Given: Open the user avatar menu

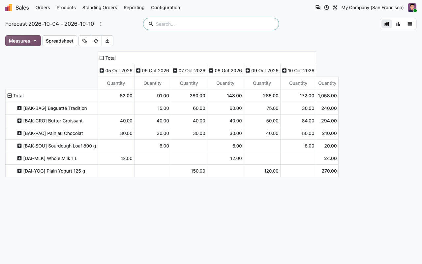Looking at the screenshot, I should coord(412,8).
